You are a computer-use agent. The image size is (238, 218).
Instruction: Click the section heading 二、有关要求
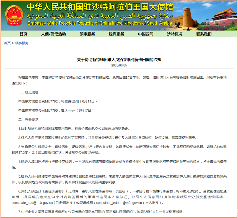tap(29, 120)
